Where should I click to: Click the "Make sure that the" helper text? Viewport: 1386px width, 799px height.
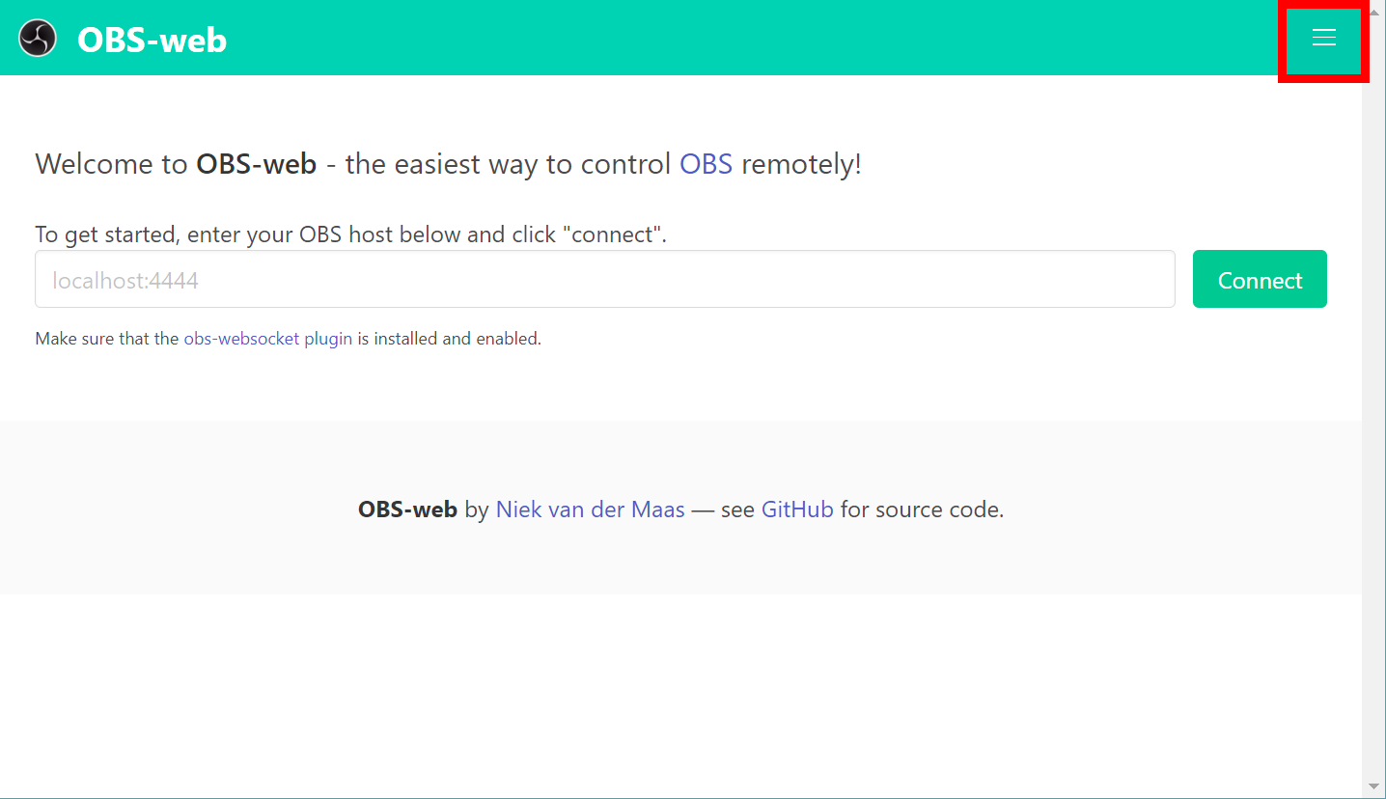(x=106, y=339)
